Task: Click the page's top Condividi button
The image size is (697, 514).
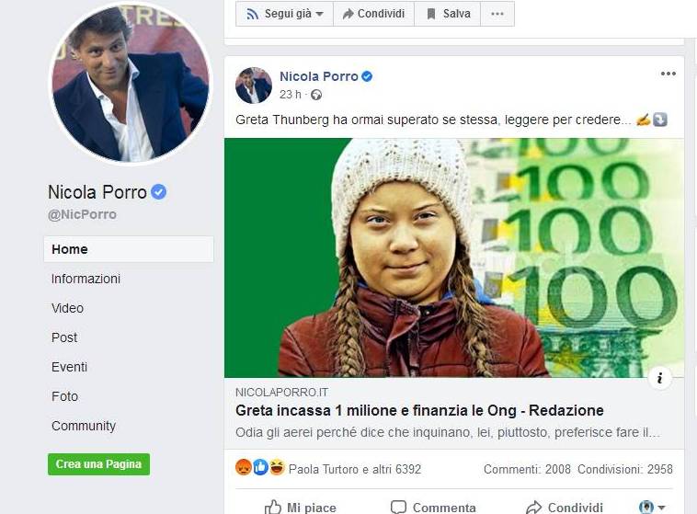Action: click(x=372, y=14)
